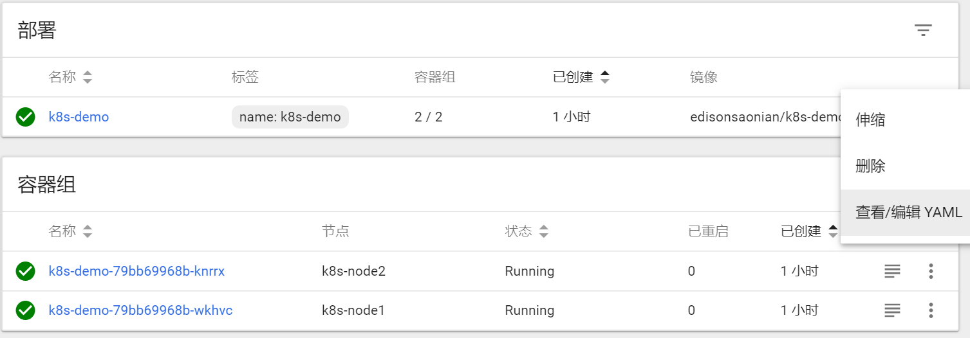
Task: Select 伸缩 from the context menu
Action: (870, 120)
